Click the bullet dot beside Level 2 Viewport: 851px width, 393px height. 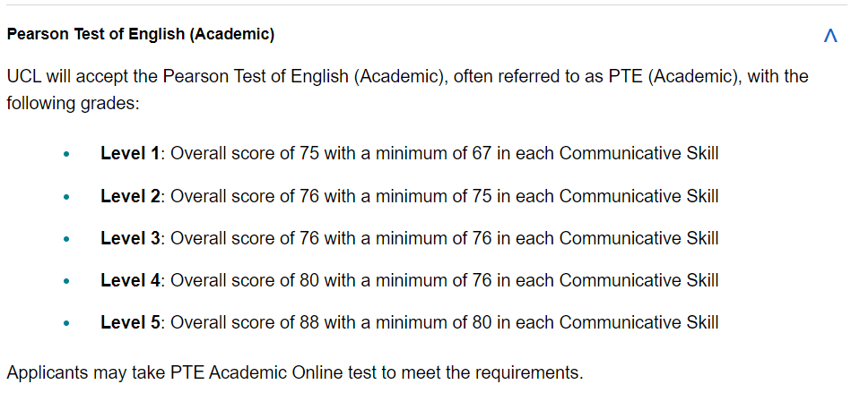coord(66,197)
